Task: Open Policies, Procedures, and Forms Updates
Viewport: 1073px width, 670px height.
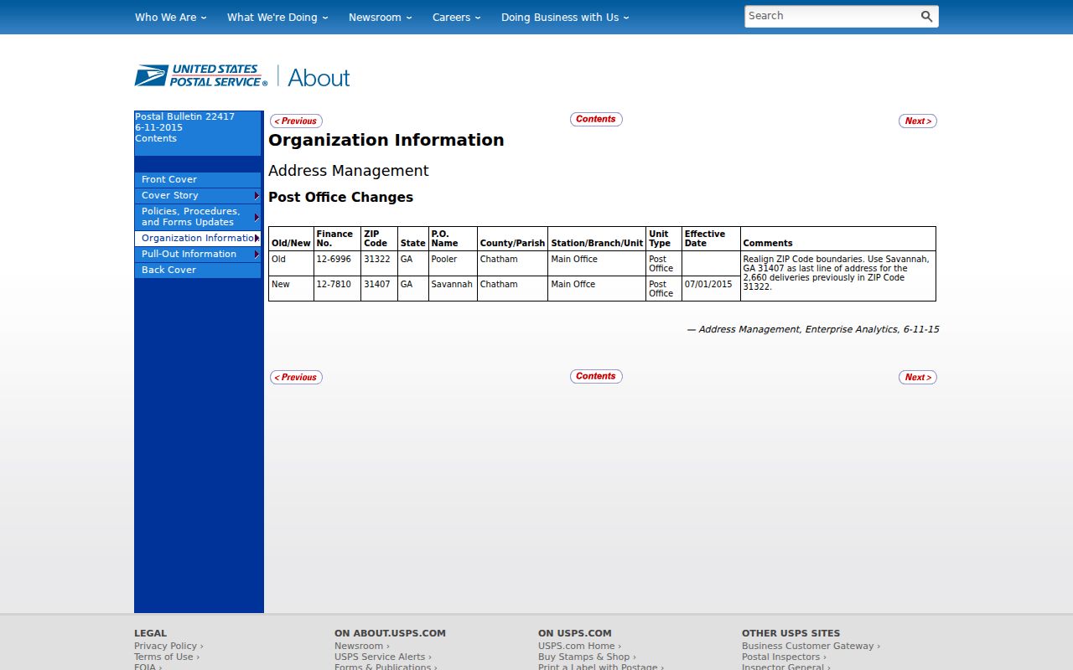Action: [198, 218]
